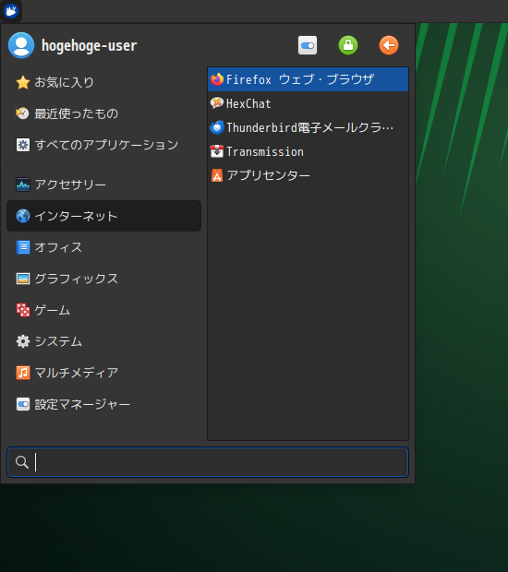
Task: Open the システム category
Action: (x=103, y=341)
